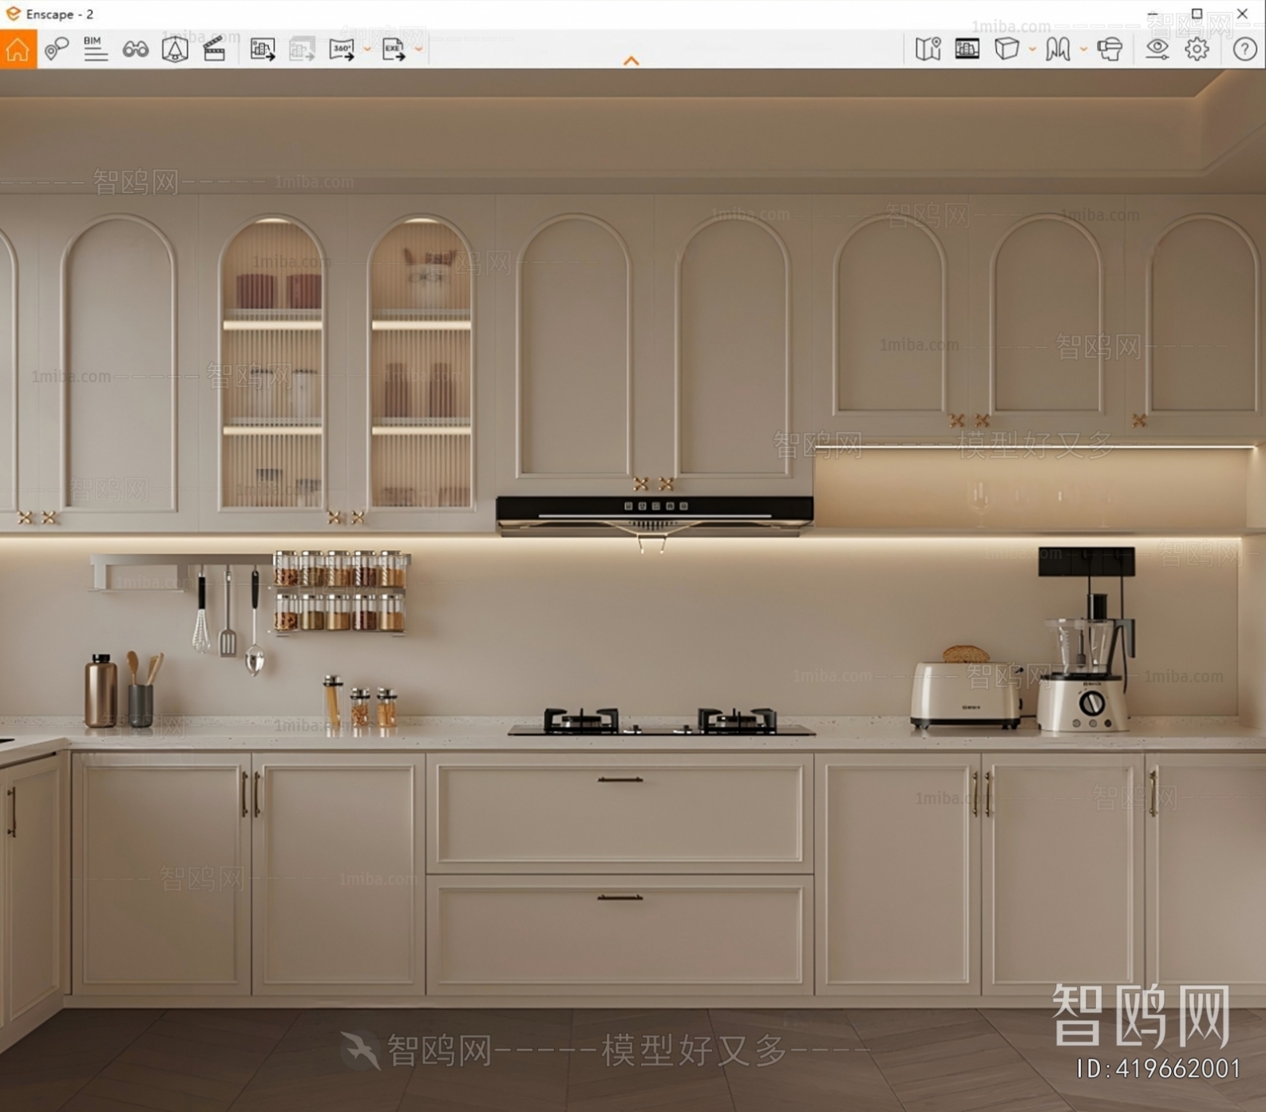Maximize the Enscape window
Screen dimensions: 1266x1112
tap(1197, 14)
